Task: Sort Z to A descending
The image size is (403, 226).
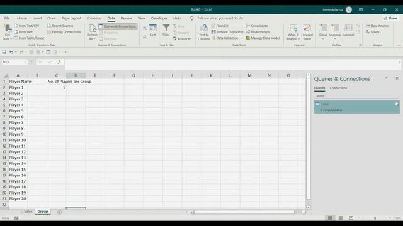Action: point(145,37)
